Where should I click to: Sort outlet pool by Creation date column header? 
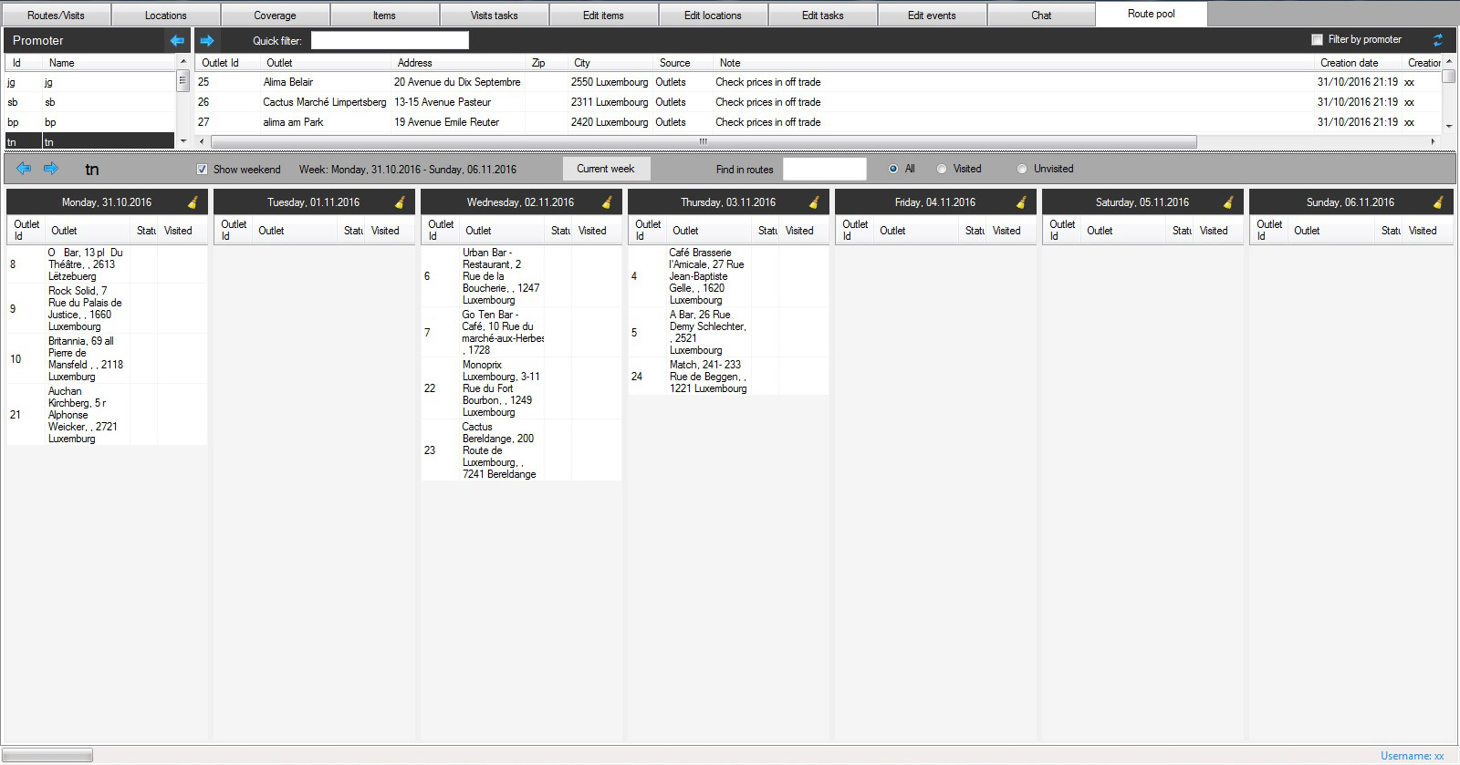(1349, 63)
